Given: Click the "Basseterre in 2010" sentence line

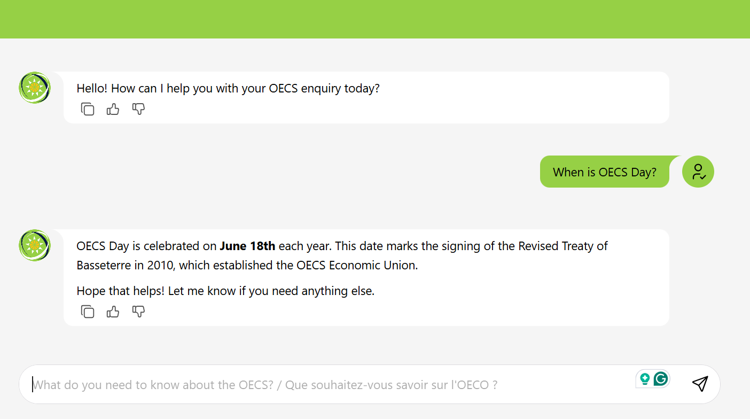Looking at the screenshot, I should coord(247,266).
